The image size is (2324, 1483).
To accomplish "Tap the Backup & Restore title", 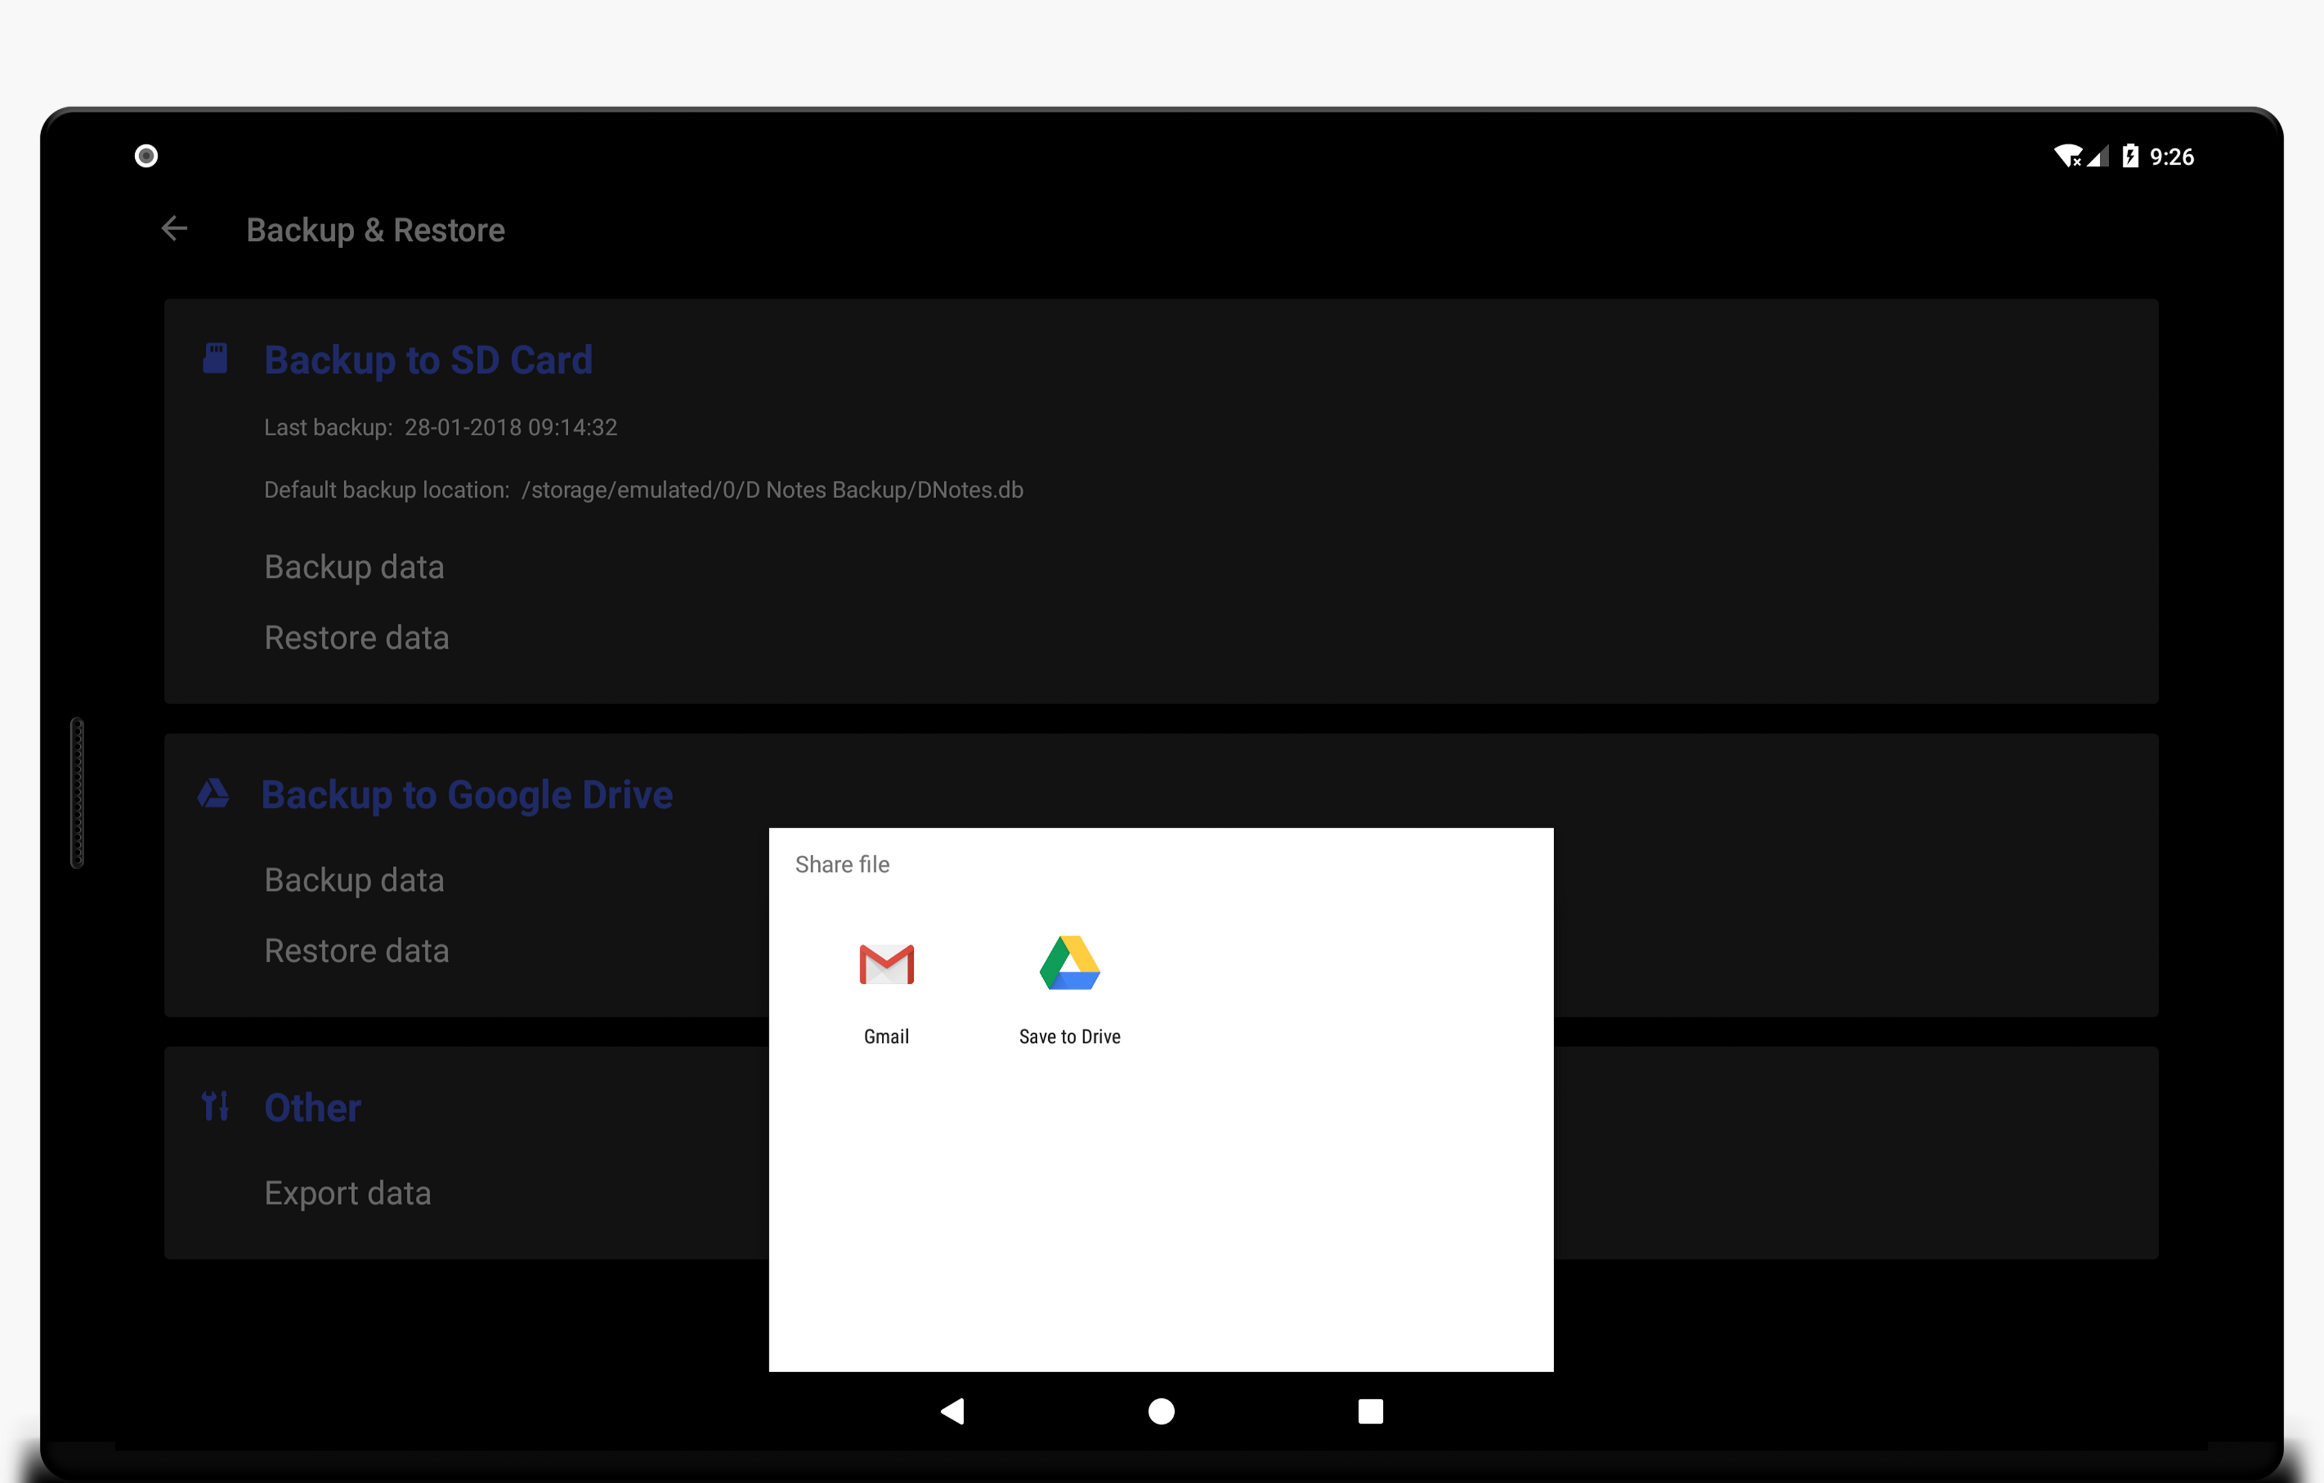I will [x=375, y=230].
